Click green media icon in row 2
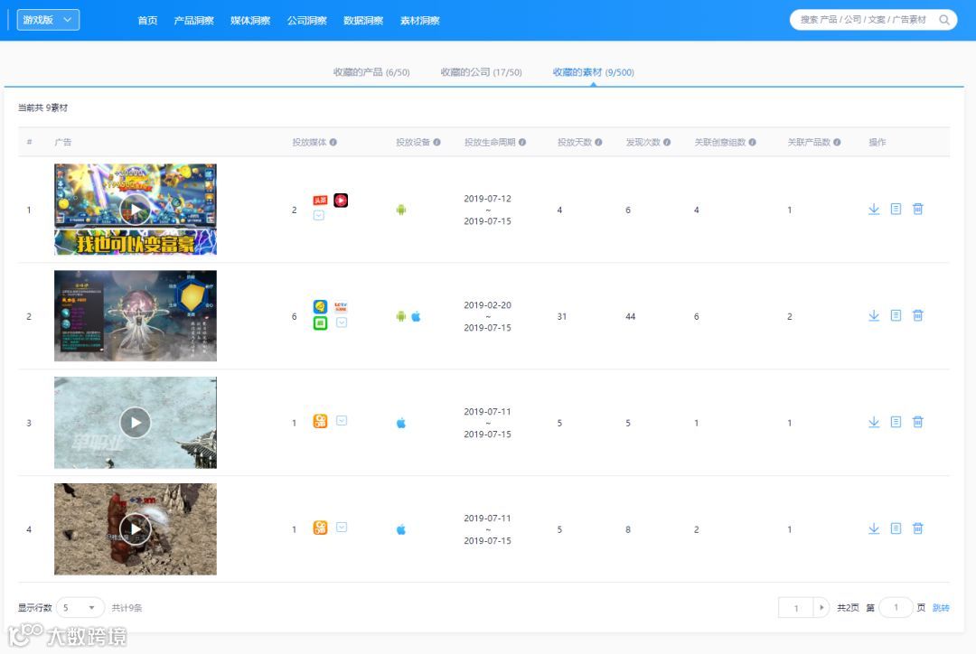Viewport: 976px width, 654px height. pyautogui.click(x=320, y=323)
